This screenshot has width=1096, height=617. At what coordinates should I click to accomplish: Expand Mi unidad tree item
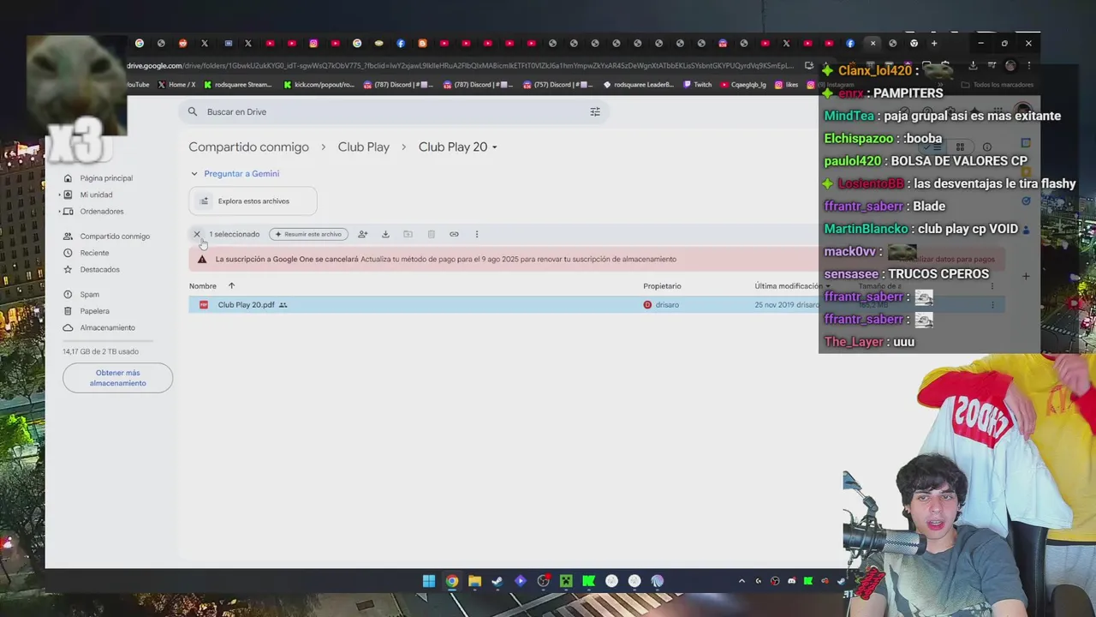tap(60, 195)
